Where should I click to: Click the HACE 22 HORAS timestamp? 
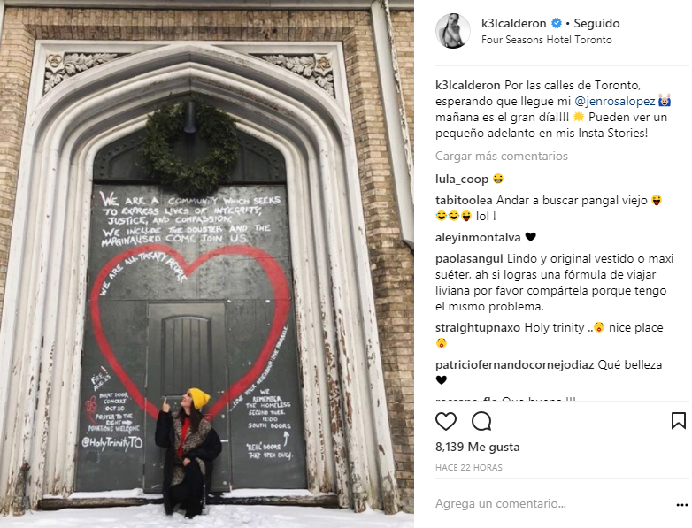pyautogui.click(x=469, y=468)
